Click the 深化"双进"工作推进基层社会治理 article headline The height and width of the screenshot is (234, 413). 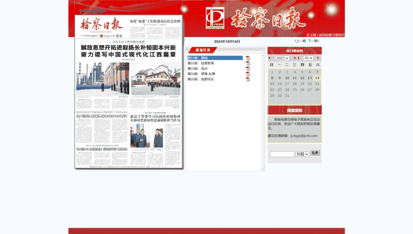(155, 21)
